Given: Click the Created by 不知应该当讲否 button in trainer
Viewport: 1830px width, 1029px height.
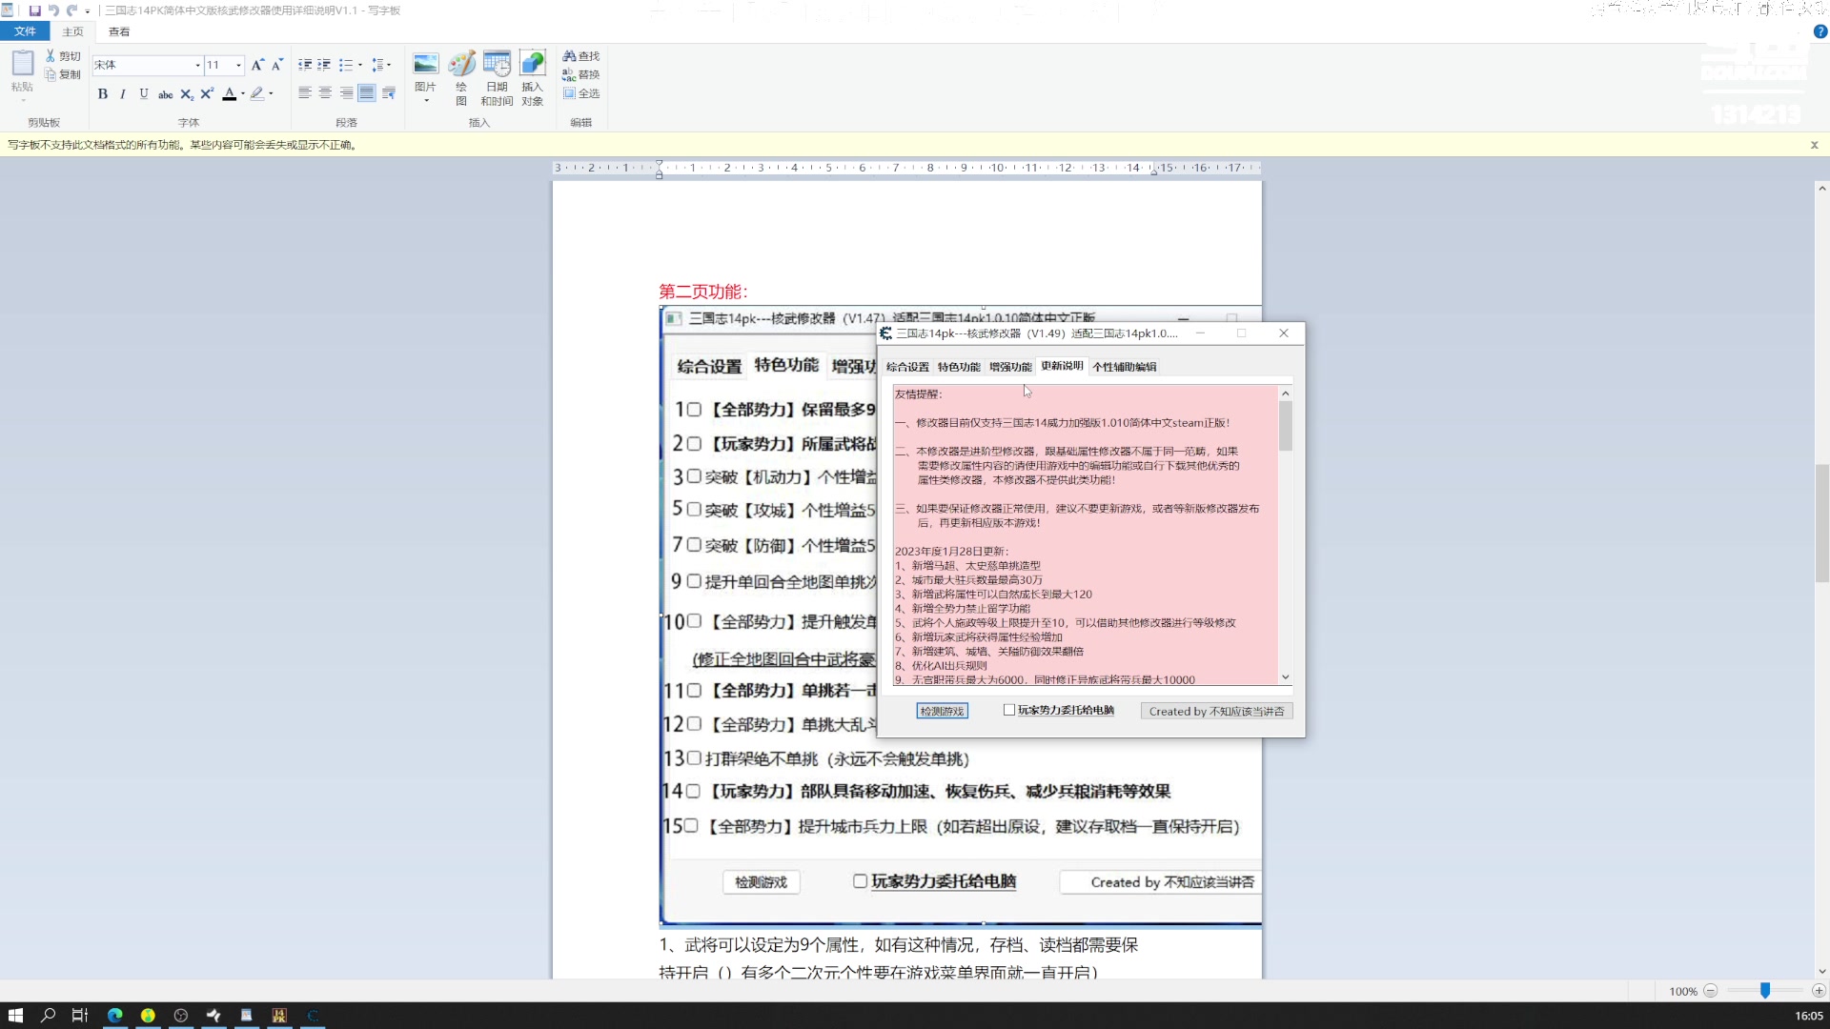Looking at the screenshot, I should click(x=1216, y=711).
